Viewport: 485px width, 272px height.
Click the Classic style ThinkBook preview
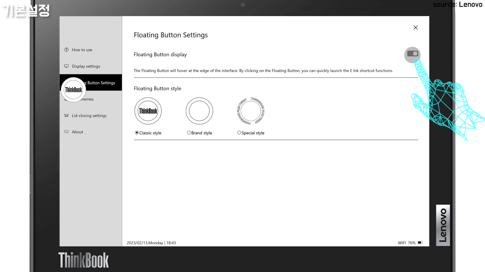pos(148,111)
